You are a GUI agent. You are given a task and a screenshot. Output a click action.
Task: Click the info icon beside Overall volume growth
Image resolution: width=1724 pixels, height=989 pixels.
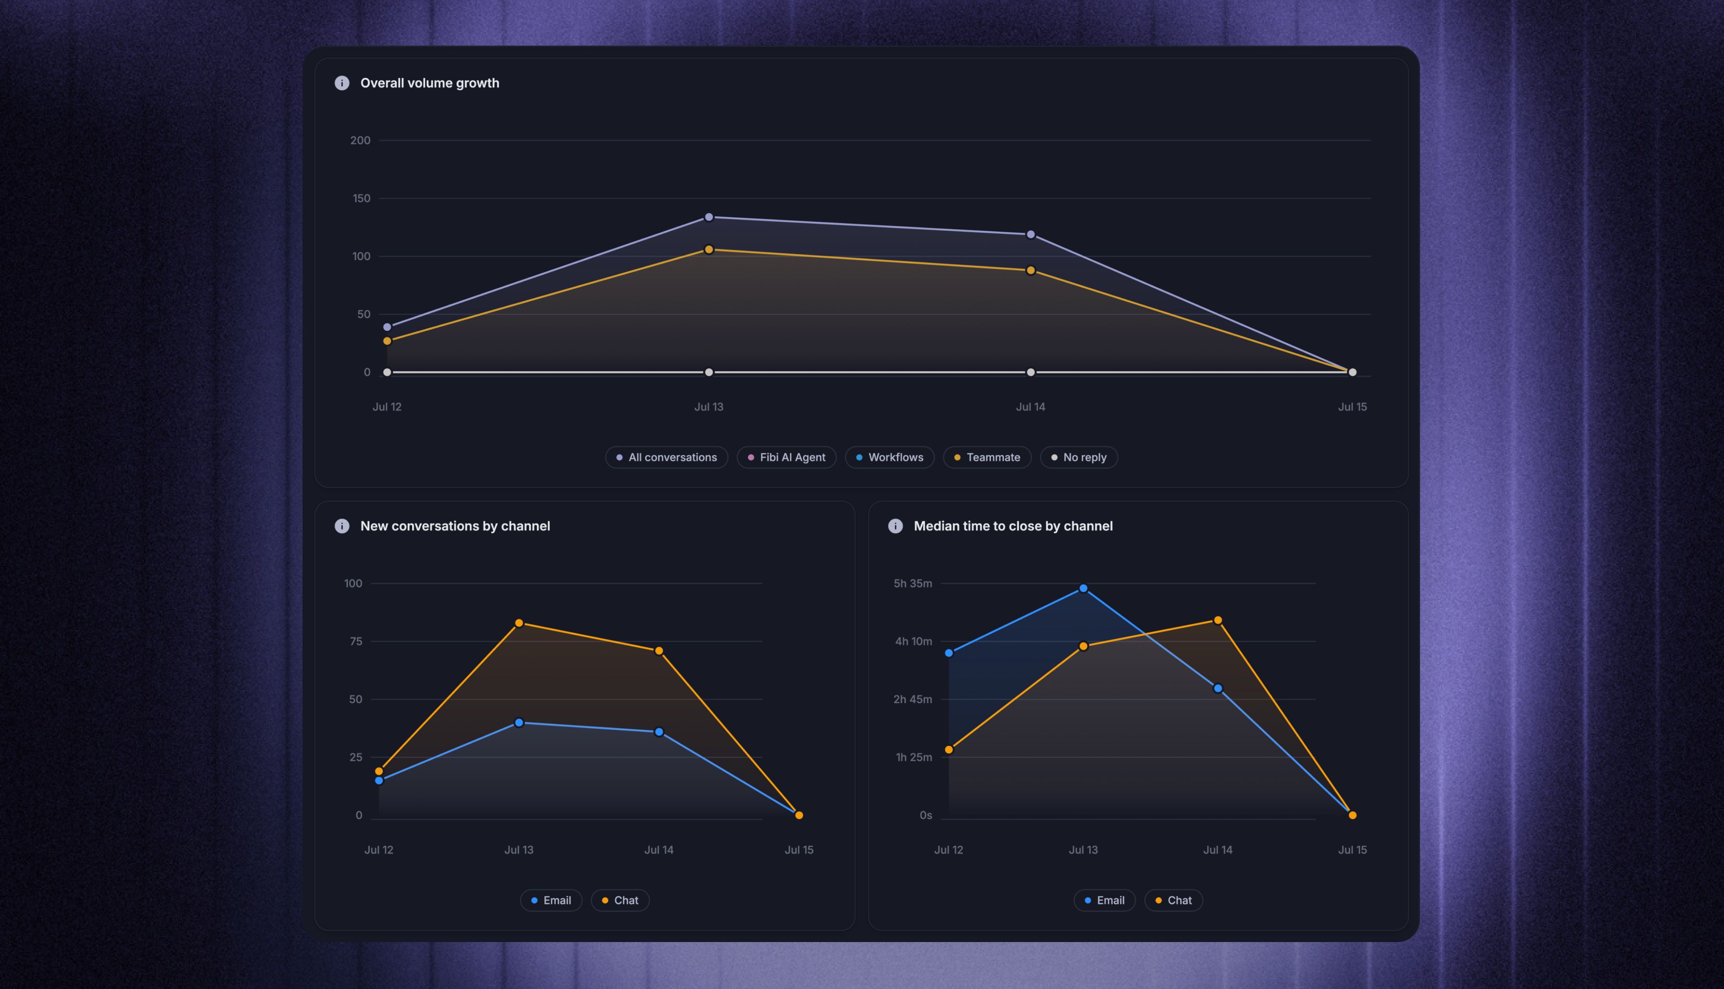(x=342, y=83)
